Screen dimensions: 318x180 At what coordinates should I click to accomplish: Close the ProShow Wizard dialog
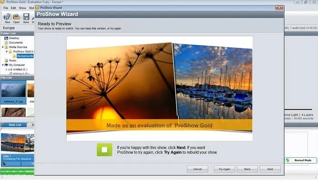tap(279, 8)
